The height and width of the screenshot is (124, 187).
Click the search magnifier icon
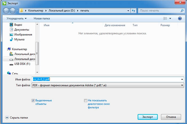(182, 11)
